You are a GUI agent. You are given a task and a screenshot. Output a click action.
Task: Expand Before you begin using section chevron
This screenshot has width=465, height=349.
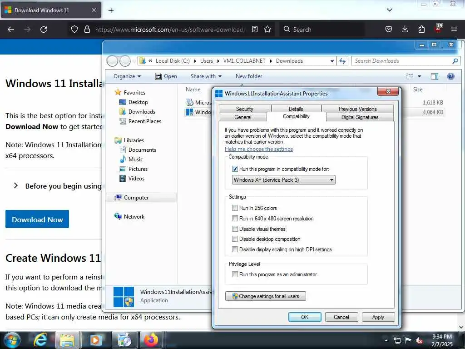16,186
